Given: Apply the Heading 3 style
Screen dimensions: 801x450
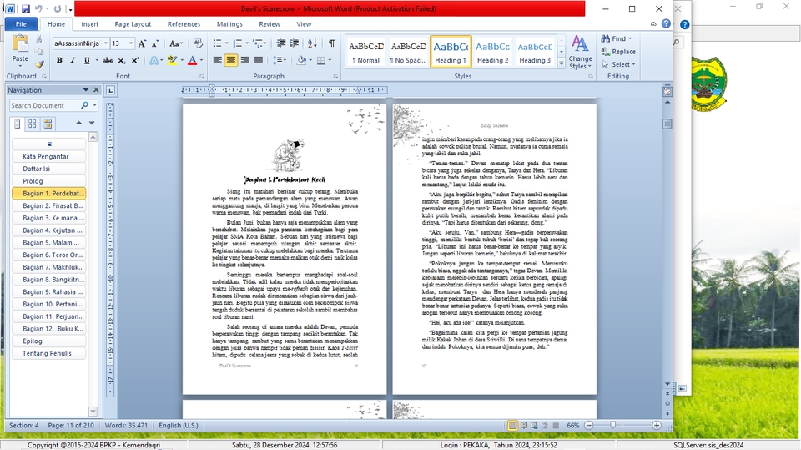Looking at the screenshot, I should [535, 52].
